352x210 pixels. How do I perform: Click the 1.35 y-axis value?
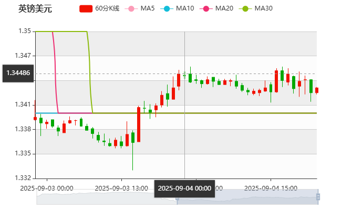click(x=25, y=31)
